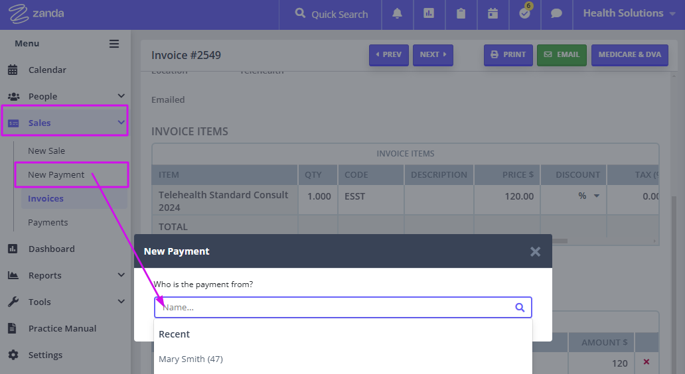The width and height of the screenshot is (685, 374).
Task: Open Invoices in Sales submenu
Action: [x=45, y=198]
